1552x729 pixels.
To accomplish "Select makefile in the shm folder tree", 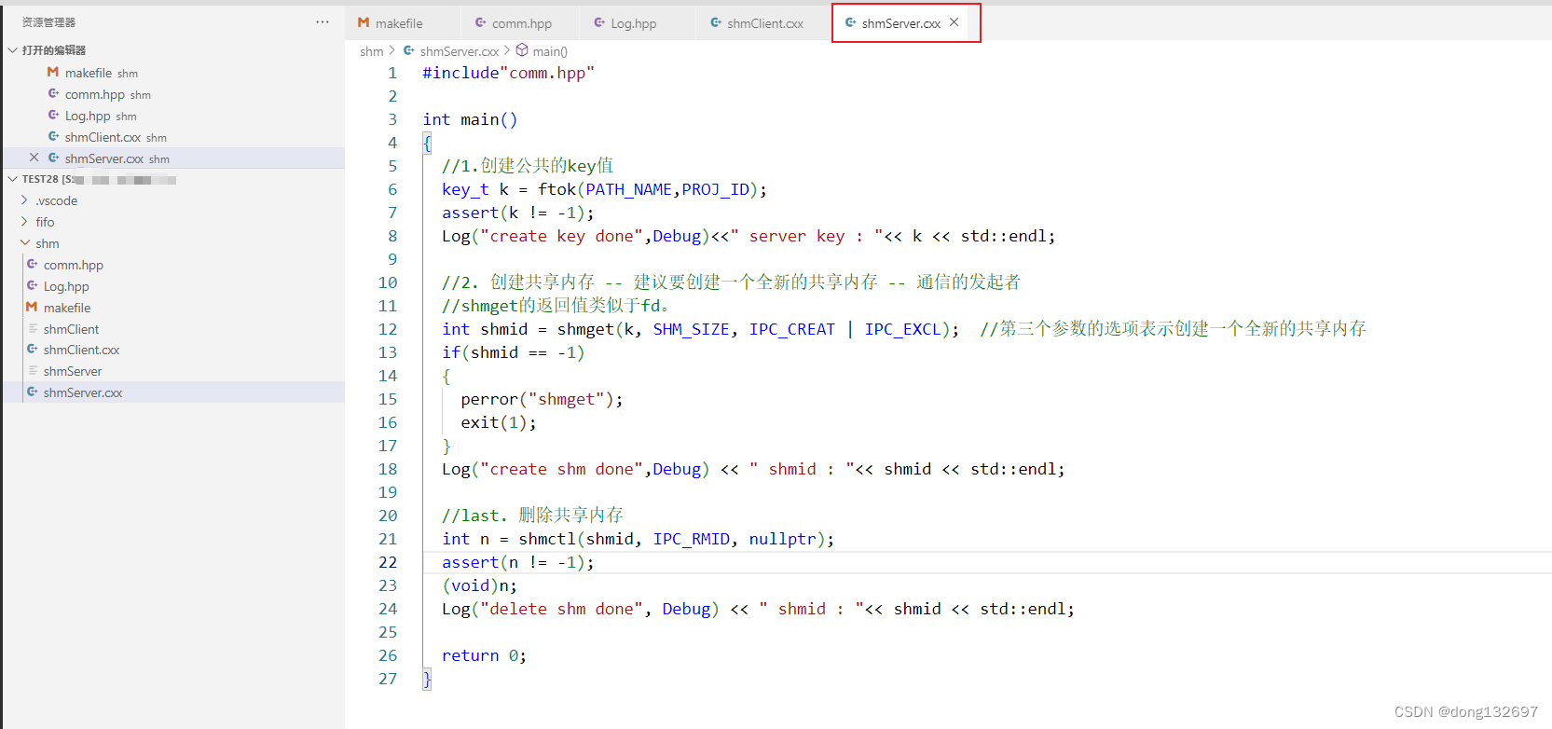I will [173, 308].
